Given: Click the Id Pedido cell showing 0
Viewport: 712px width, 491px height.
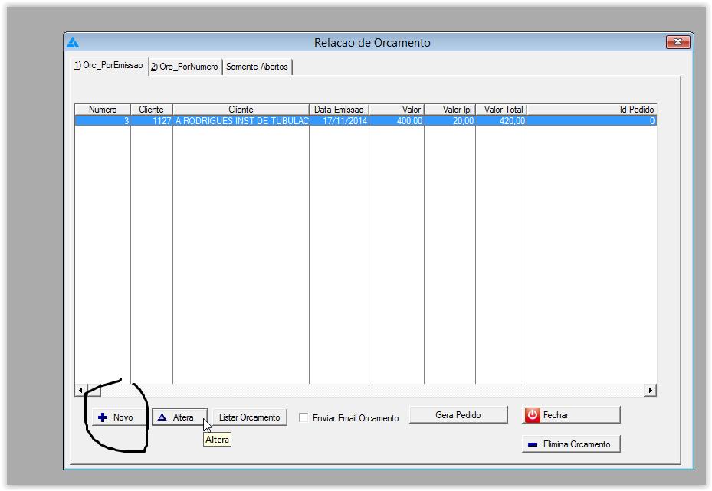Looking at the screenshot, I should [592, 121].
